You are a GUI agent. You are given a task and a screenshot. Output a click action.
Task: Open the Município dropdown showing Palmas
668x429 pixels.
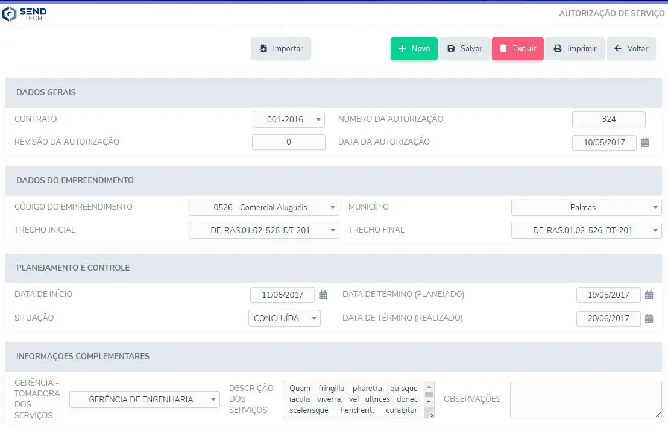[586, 207]
